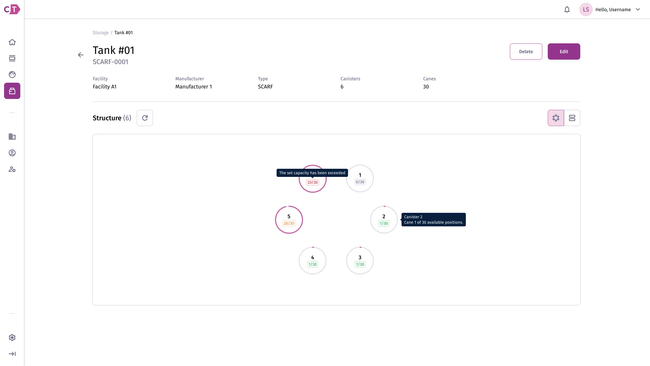Open the facilities building icon
650x366 pixels.
pyautogui.click(x=12, y=137)
